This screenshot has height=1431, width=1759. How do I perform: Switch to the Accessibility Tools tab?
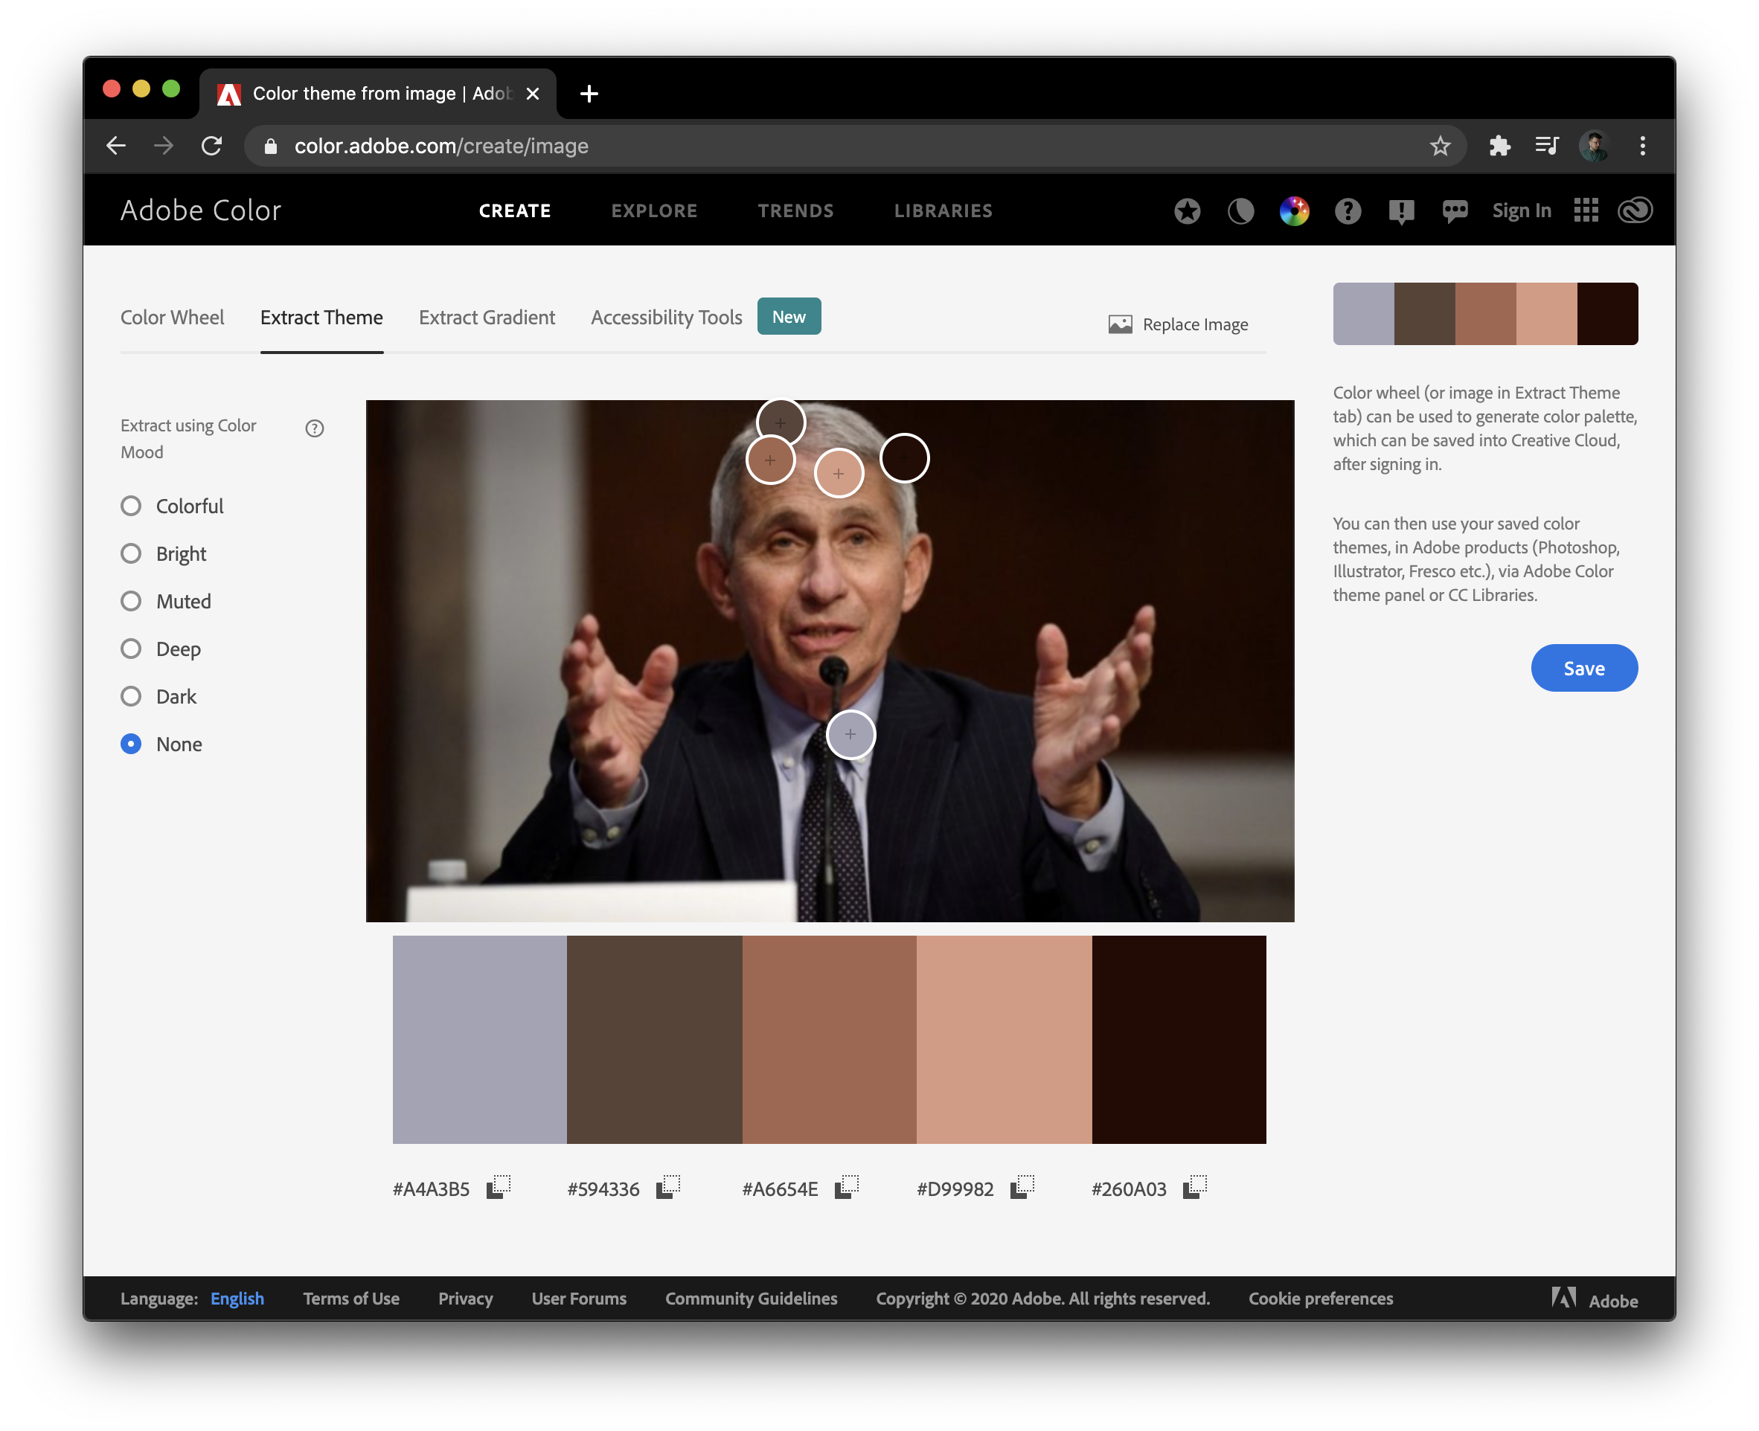click(667, 318)
